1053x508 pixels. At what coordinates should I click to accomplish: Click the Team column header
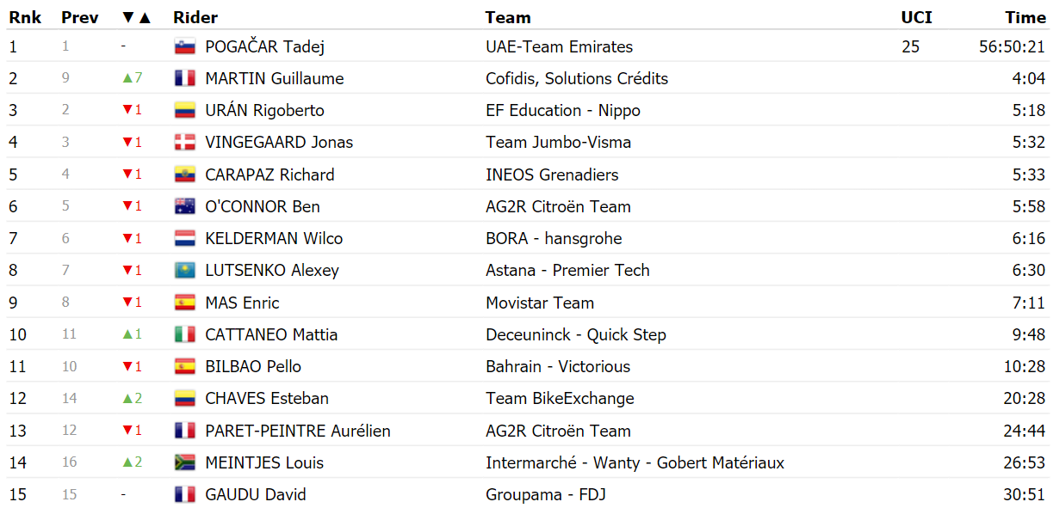click(x=508, y=17)
